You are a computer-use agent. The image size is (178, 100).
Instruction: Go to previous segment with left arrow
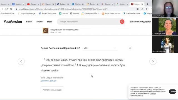pyautogui.click(x=21, y=61)
